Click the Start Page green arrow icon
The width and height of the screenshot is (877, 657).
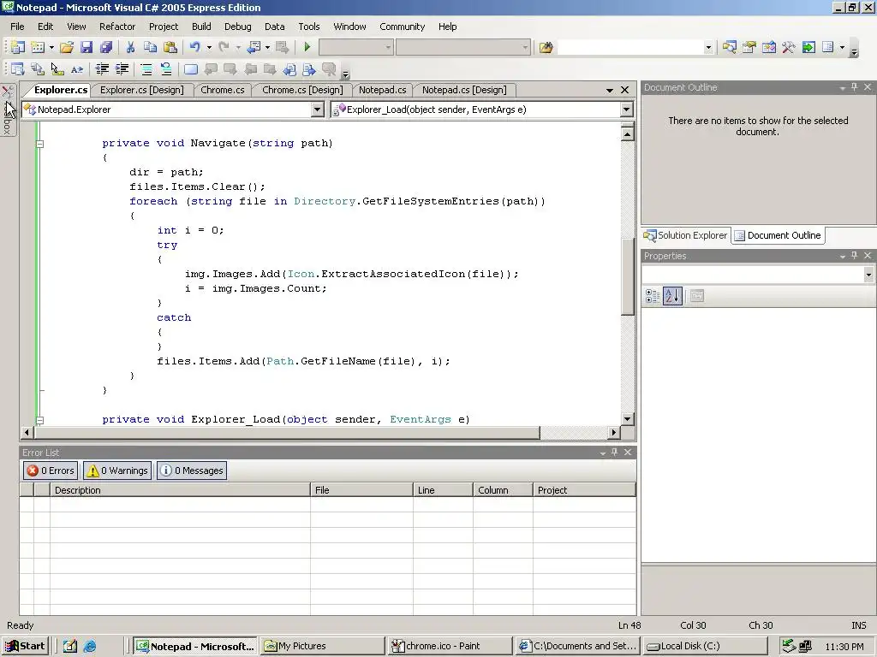[808, 48]
